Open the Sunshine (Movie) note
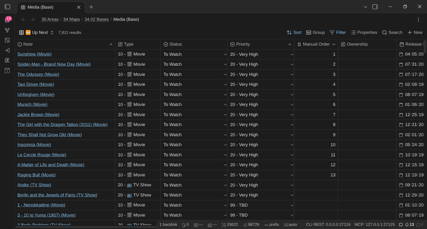Image resolution: width=427 pixels, height=229 pixels. coord(34,54)
